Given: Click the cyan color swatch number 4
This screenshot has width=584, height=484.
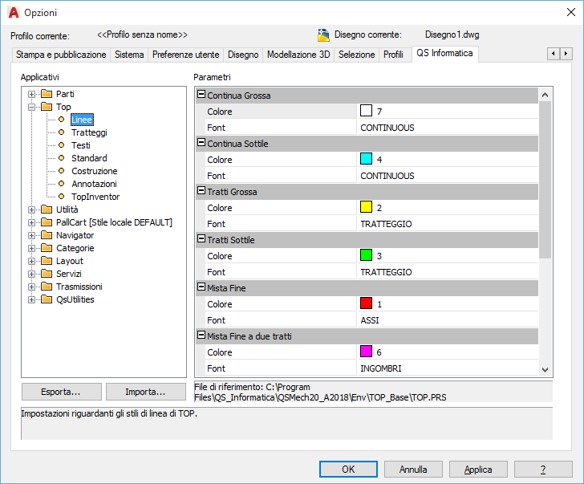Looking at the screenshot, I should coord(366,159).
